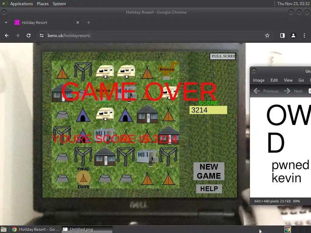
Task: Open Go menu in image viewer window
Action: [301, 80]
